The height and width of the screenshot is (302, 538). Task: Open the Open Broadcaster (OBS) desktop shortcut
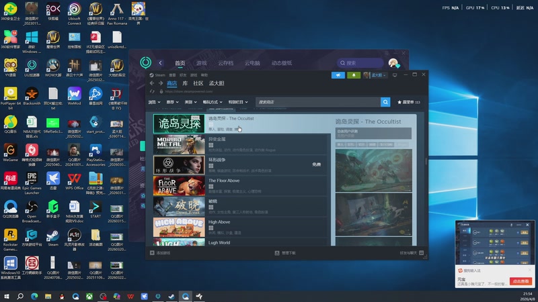pos(32,211)
